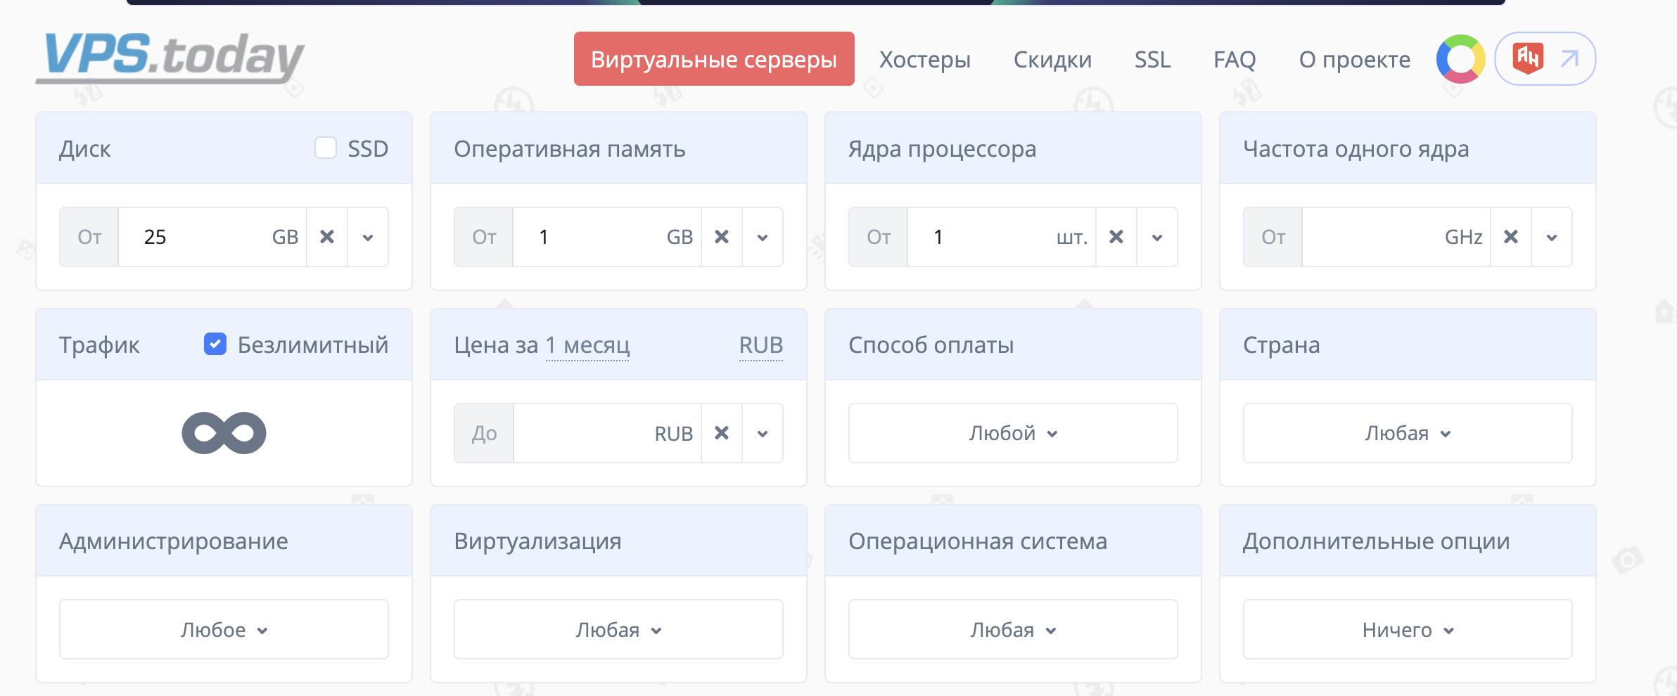Image resolution: width=1677 pixels, height=696 pixels.
Task: Click the colorful ring icon in header
Action: tap(1460, 59)
